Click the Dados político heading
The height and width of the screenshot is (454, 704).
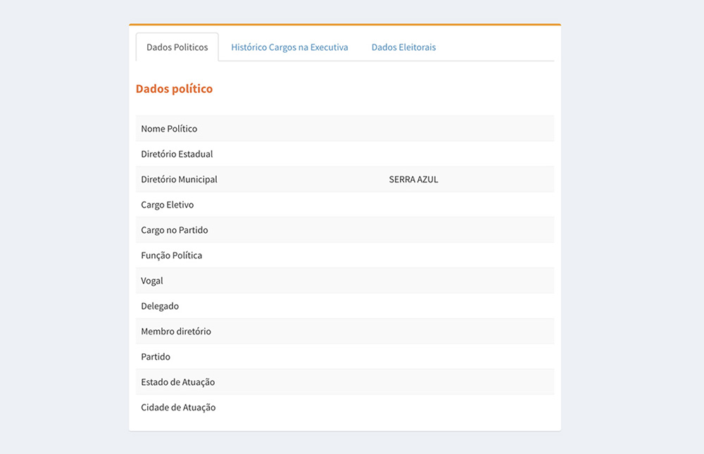pos(174,89)
